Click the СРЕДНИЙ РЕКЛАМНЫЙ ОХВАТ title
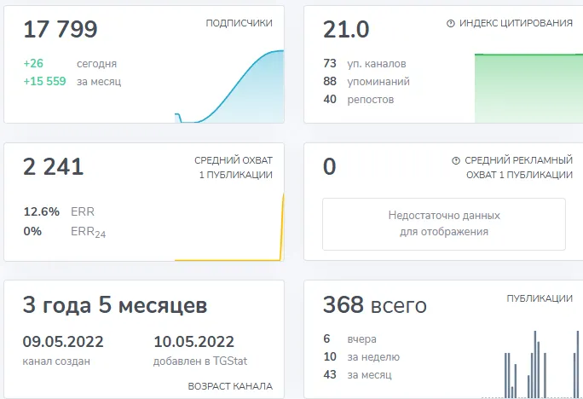Image resolution: width=583 pixels, height=399 pixels. 519,167
